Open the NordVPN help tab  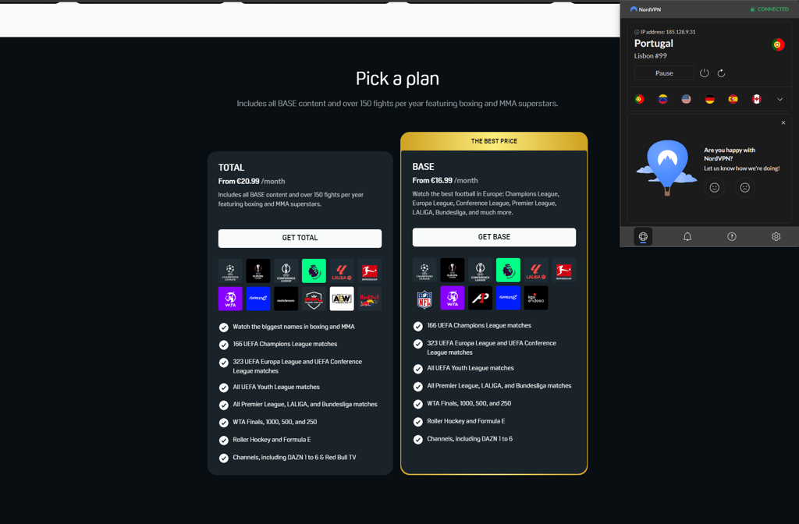tap(732, 236)
